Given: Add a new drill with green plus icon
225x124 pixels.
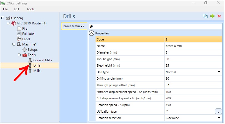Looking at the screenshot, I should coord(212,16).
